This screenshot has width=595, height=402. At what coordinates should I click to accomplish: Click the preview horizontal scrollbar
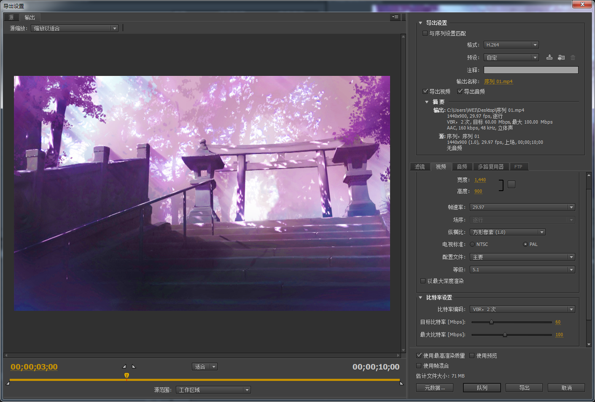tap(202, 355)
